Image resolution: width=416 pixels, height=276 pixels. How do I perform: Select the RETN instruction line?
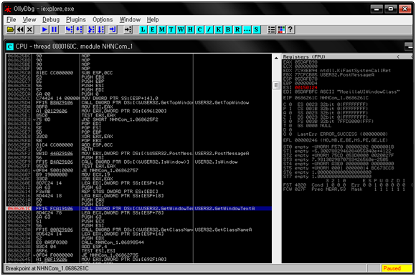pos(138,149)
